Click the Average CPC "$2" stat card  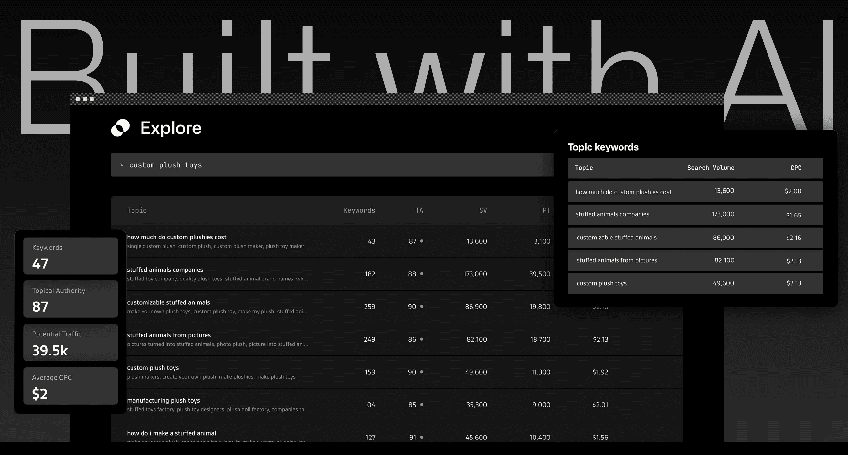pos(70,386)
